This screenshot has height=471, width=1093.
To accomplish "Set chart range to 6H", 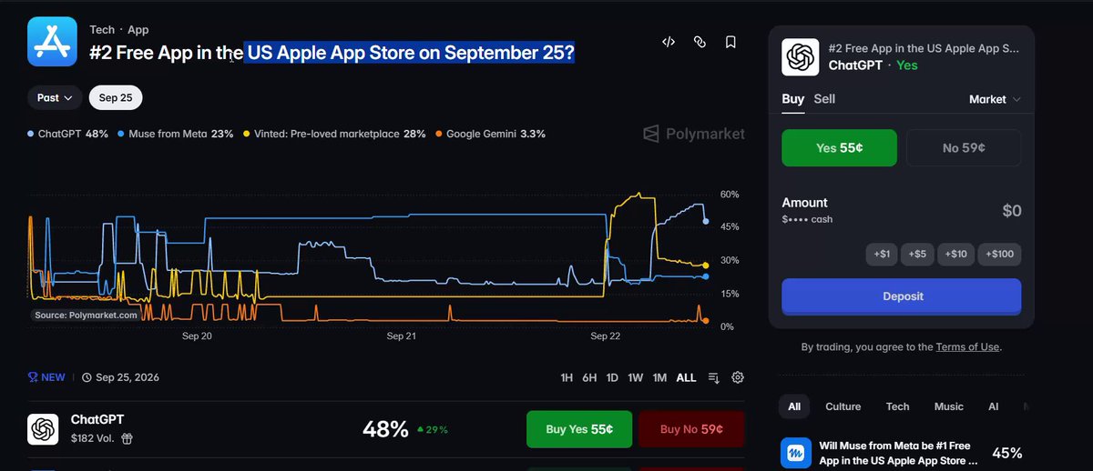I will [x=589, y=377].
